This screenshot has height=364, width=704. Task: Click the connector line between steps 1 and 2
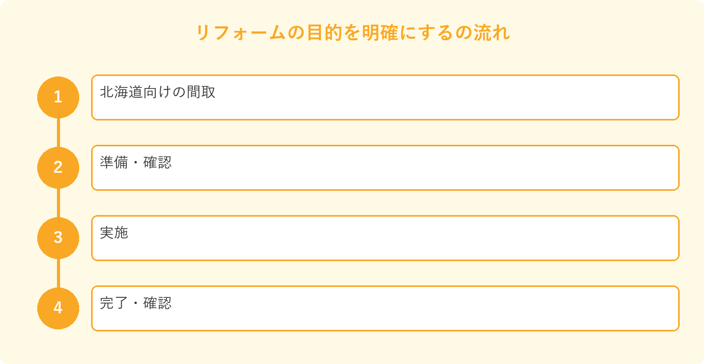pyautogui.click(x=58, y=133)
